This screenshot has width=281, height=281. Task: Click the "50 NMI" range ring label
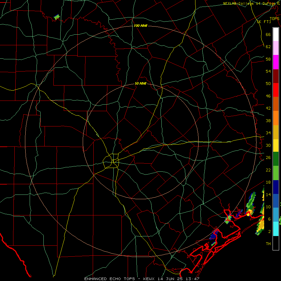[x=140, y=83]
